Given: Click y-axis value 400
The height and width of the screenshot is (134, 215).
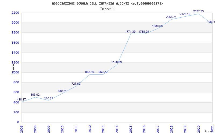Looking at the screenshot, I should (x=16, y=102).
